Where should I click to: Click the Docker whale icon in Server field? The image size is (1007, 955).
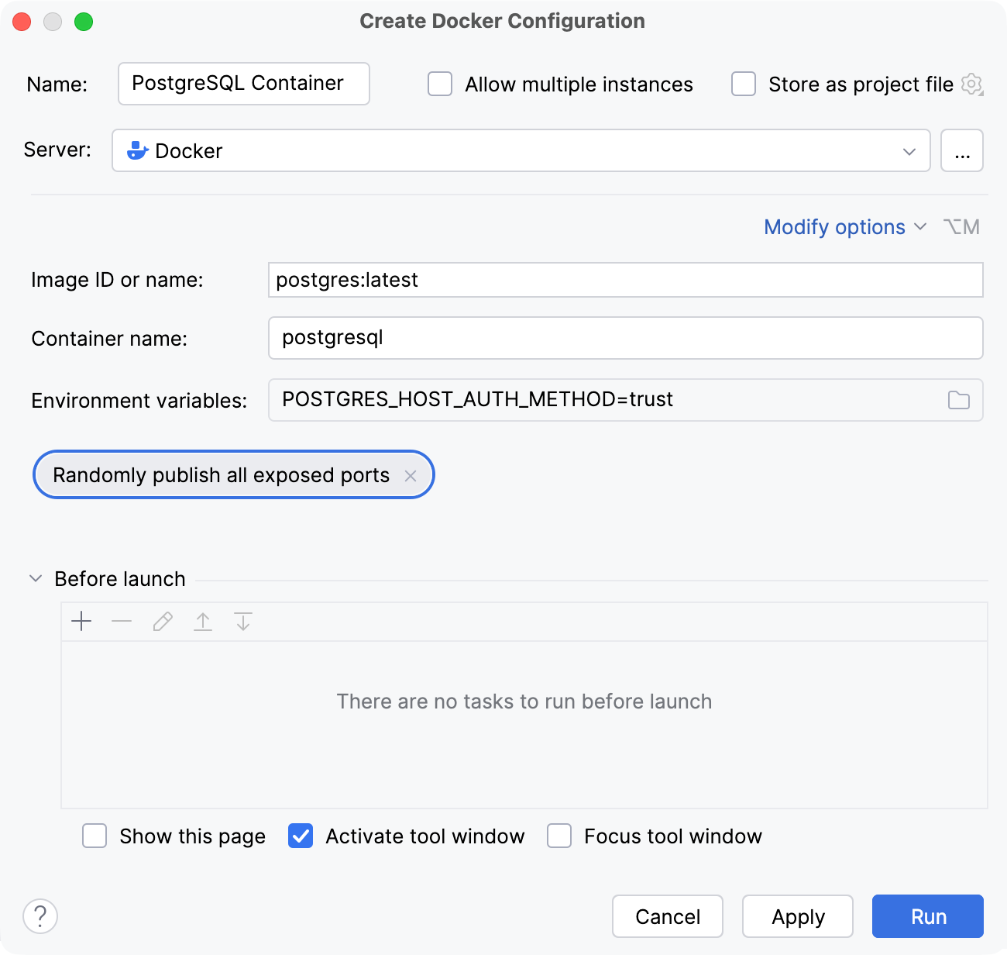pyautogui.click(x=136, y=150)
